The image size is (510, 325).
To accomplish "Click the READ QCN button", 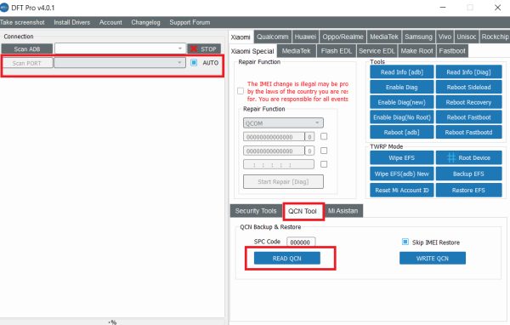I will click(287, 259).
